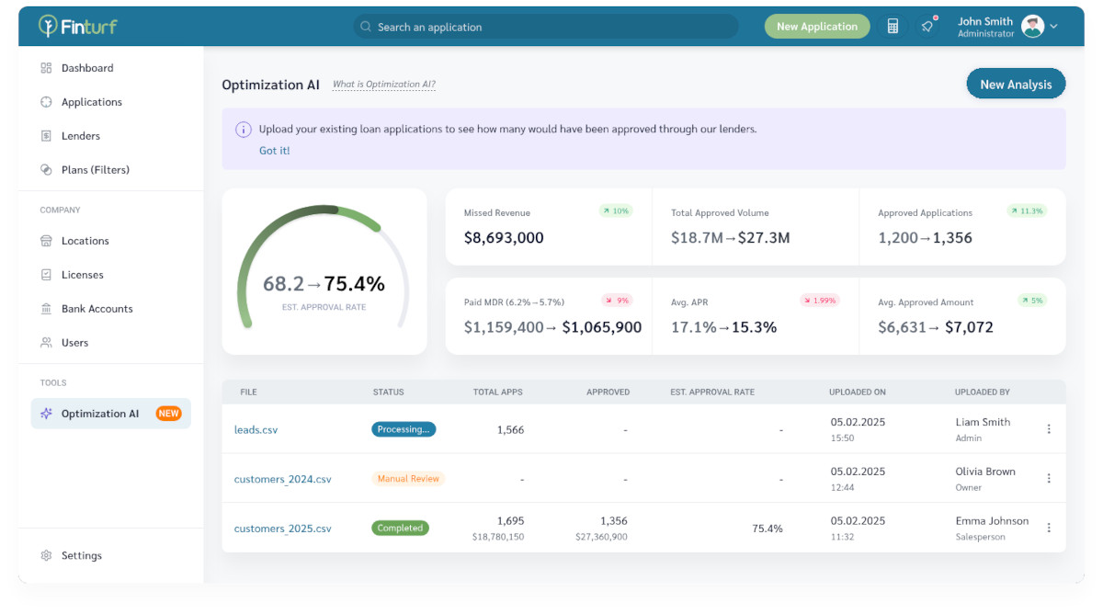Viewport: 1103px width, 614px height.
Task: Open actions menu for customers_2024.csv row
Action: pos(1049,478)
